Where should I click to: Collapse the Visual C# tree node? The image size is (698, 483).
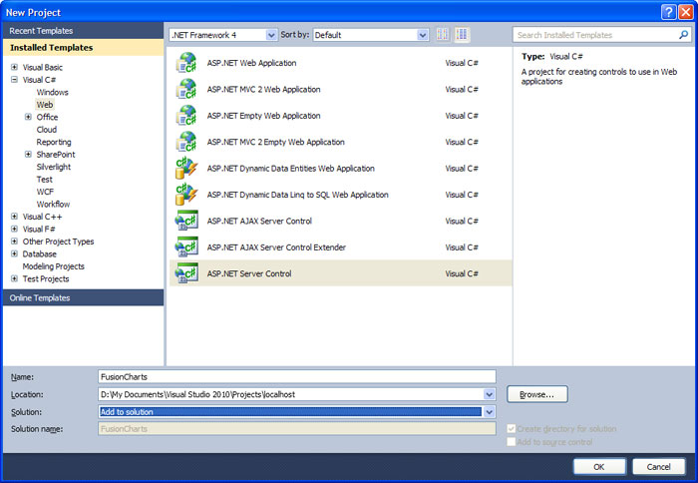pos(14,80)
